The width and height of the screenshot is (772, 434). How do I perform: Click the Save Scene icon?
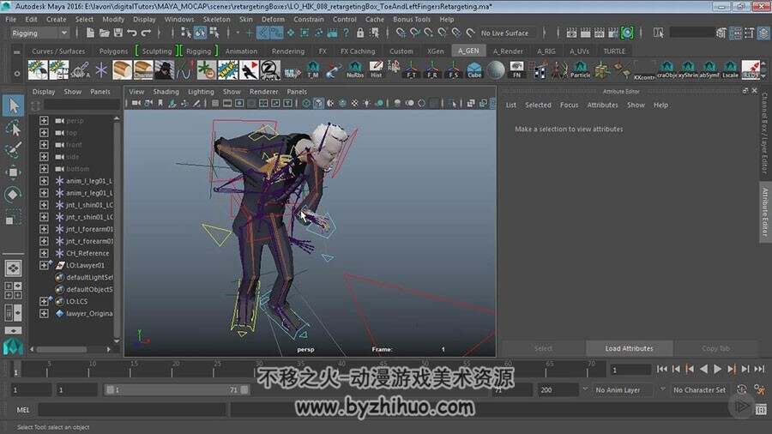(x=118, y=33)
